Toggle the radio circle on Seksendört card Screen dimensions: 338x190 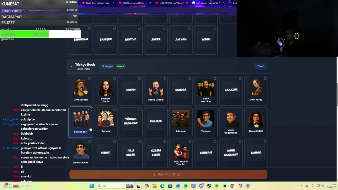pyautogui.click(x=90, y=110)
